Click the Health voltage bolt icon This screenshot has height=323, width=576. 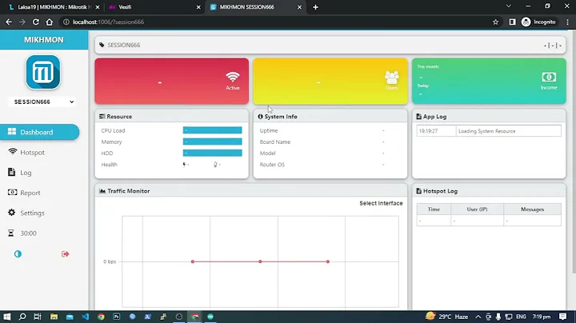[x=184, y=165]
